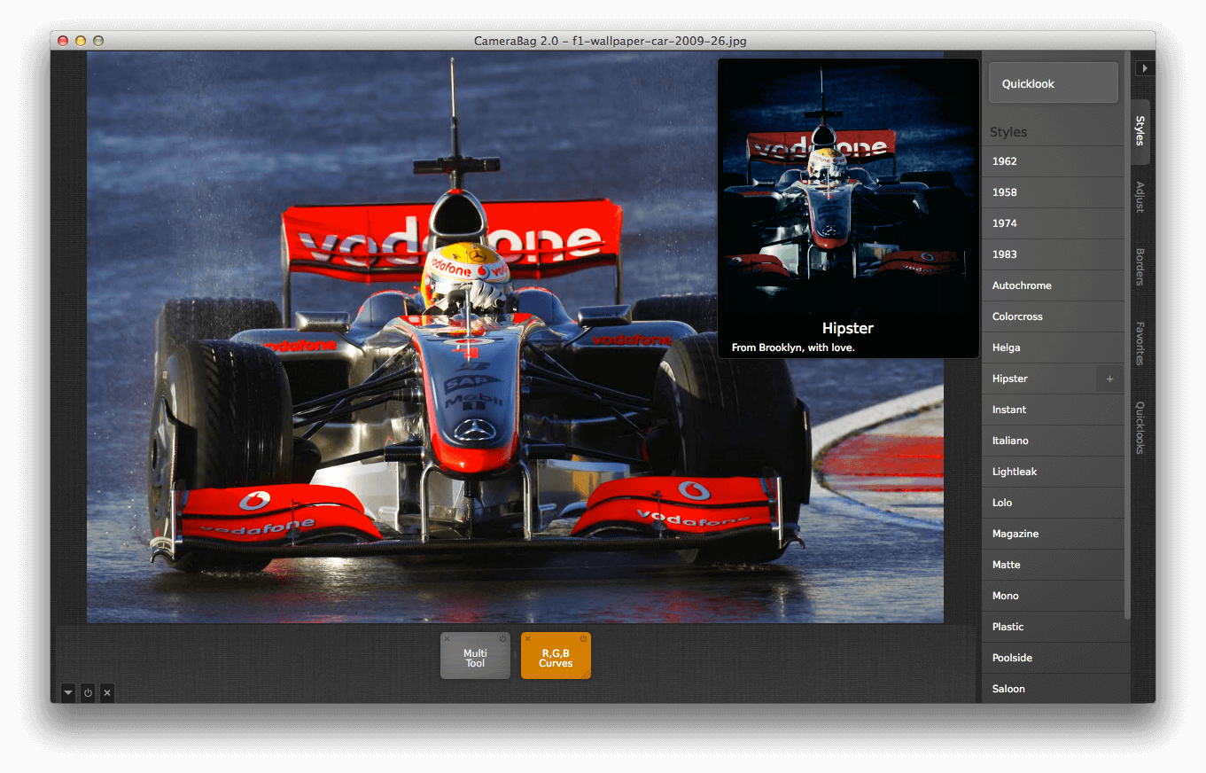Choose the Lightleak style

[x=1053, y=472]
